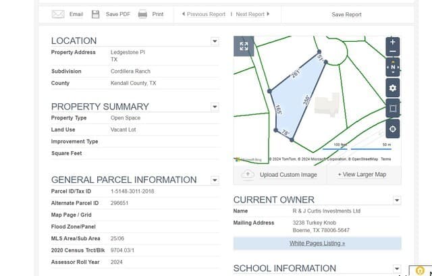This screenshot has height=276, width=432.
Task: Click the Email link
Action: [x=76, y=14]
